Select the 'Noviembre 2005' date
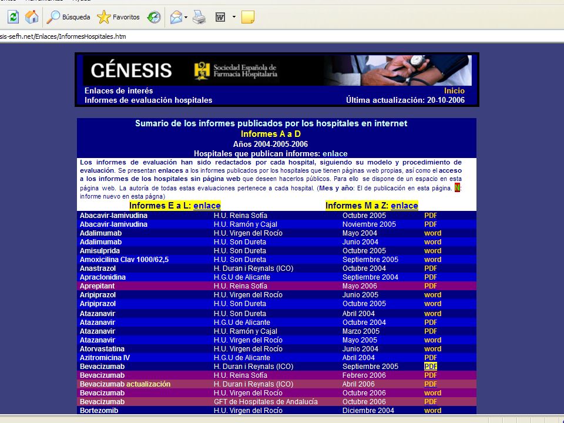Image resolution: width=564 pixels, height=423 pixels. click(x=369, y=224)
